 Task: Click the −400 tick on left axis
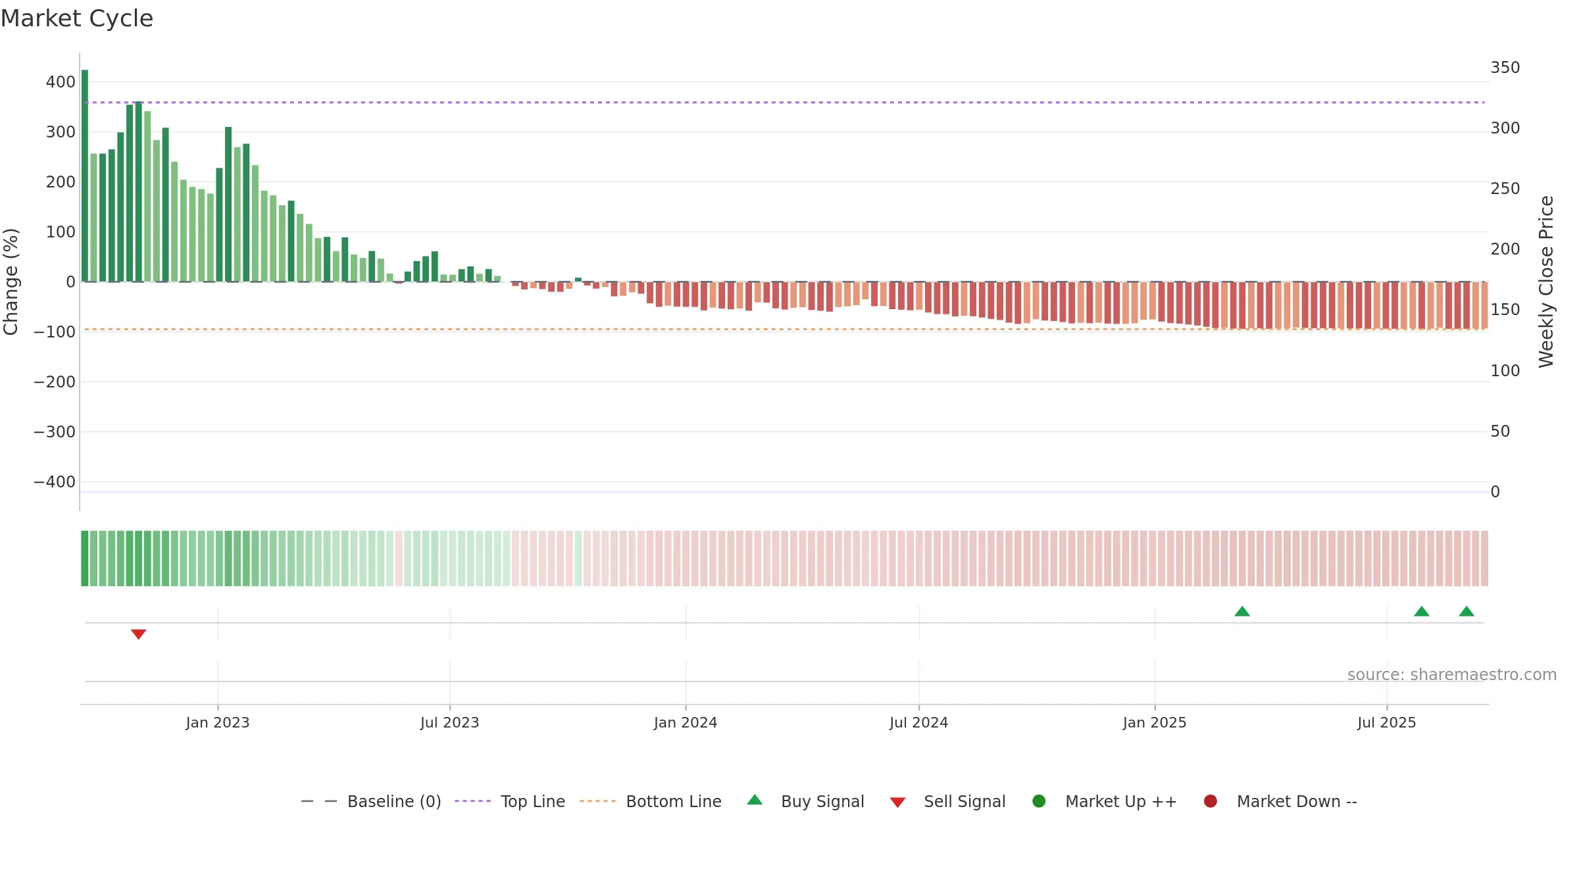(x=55, y=482)
